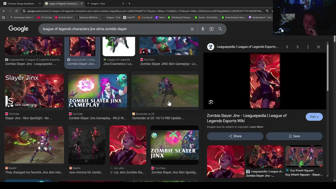Open RuneScape Online bookmark
Screen dimensions: 336x189
tap(22, 17)
